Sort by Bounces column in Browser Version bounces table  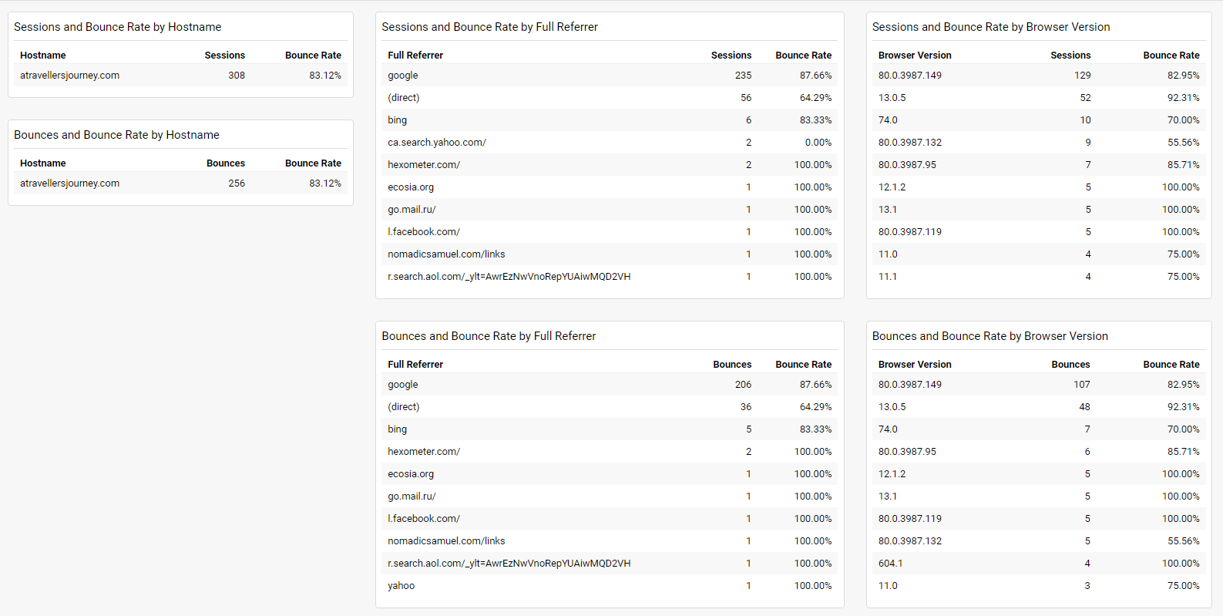point(1070,365)
